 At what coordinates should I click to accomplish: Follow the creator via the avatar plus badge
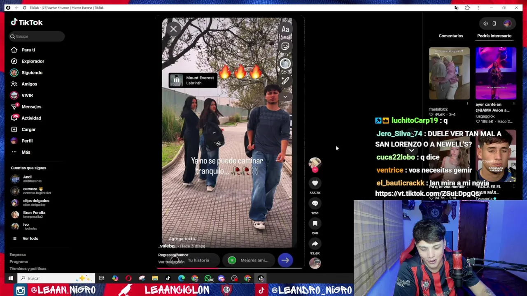315,169
